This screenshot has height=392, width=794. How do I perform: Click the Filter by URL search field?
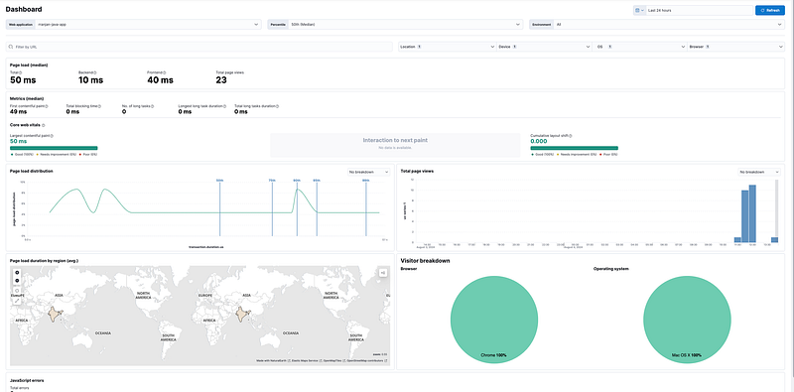pos(199,47)
